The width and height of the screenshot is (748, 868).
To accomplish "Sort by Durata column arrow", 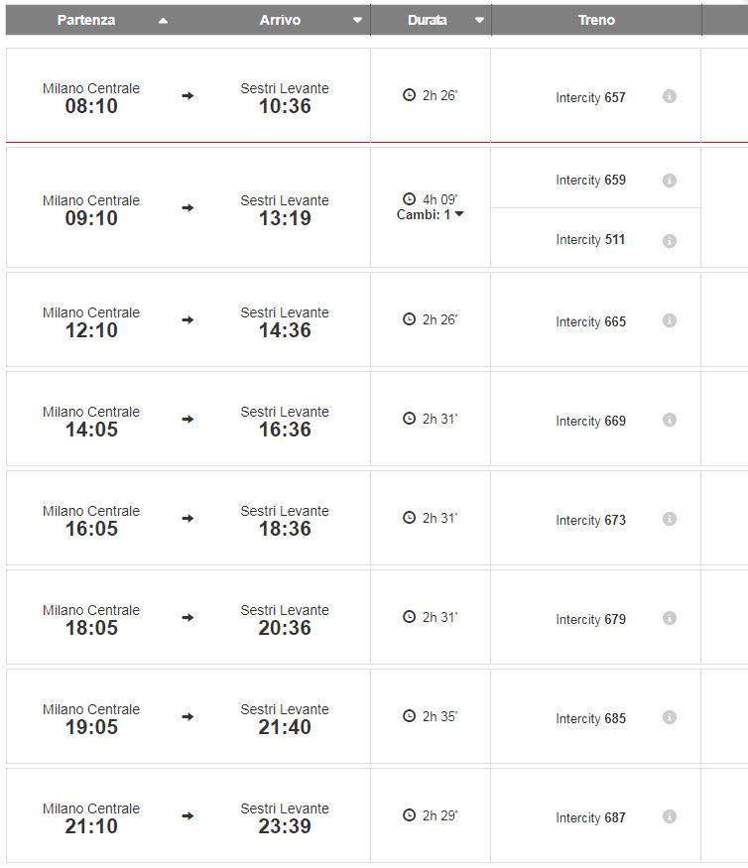I will pos(479,21).
